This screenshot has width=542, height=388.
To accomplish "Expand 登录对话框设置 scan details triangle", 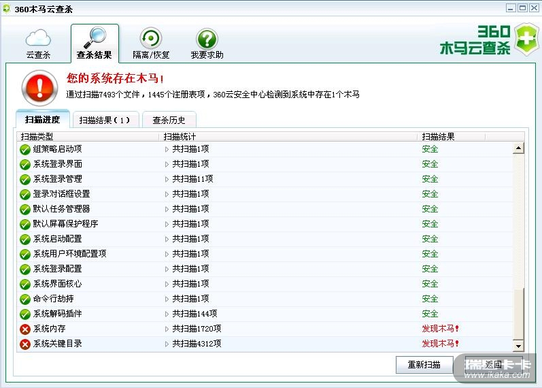I will pos(167,195).
